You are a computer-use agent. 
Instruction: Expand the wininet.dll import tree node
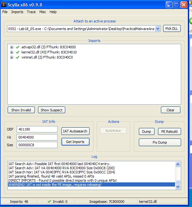12,58
